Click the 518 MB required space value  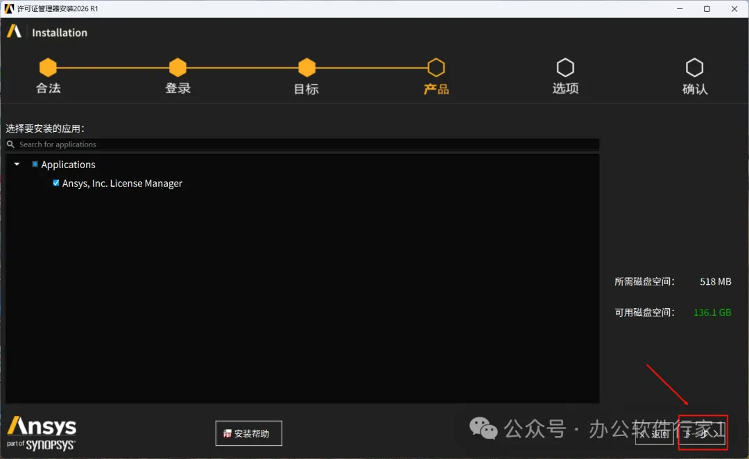(716, 282)
